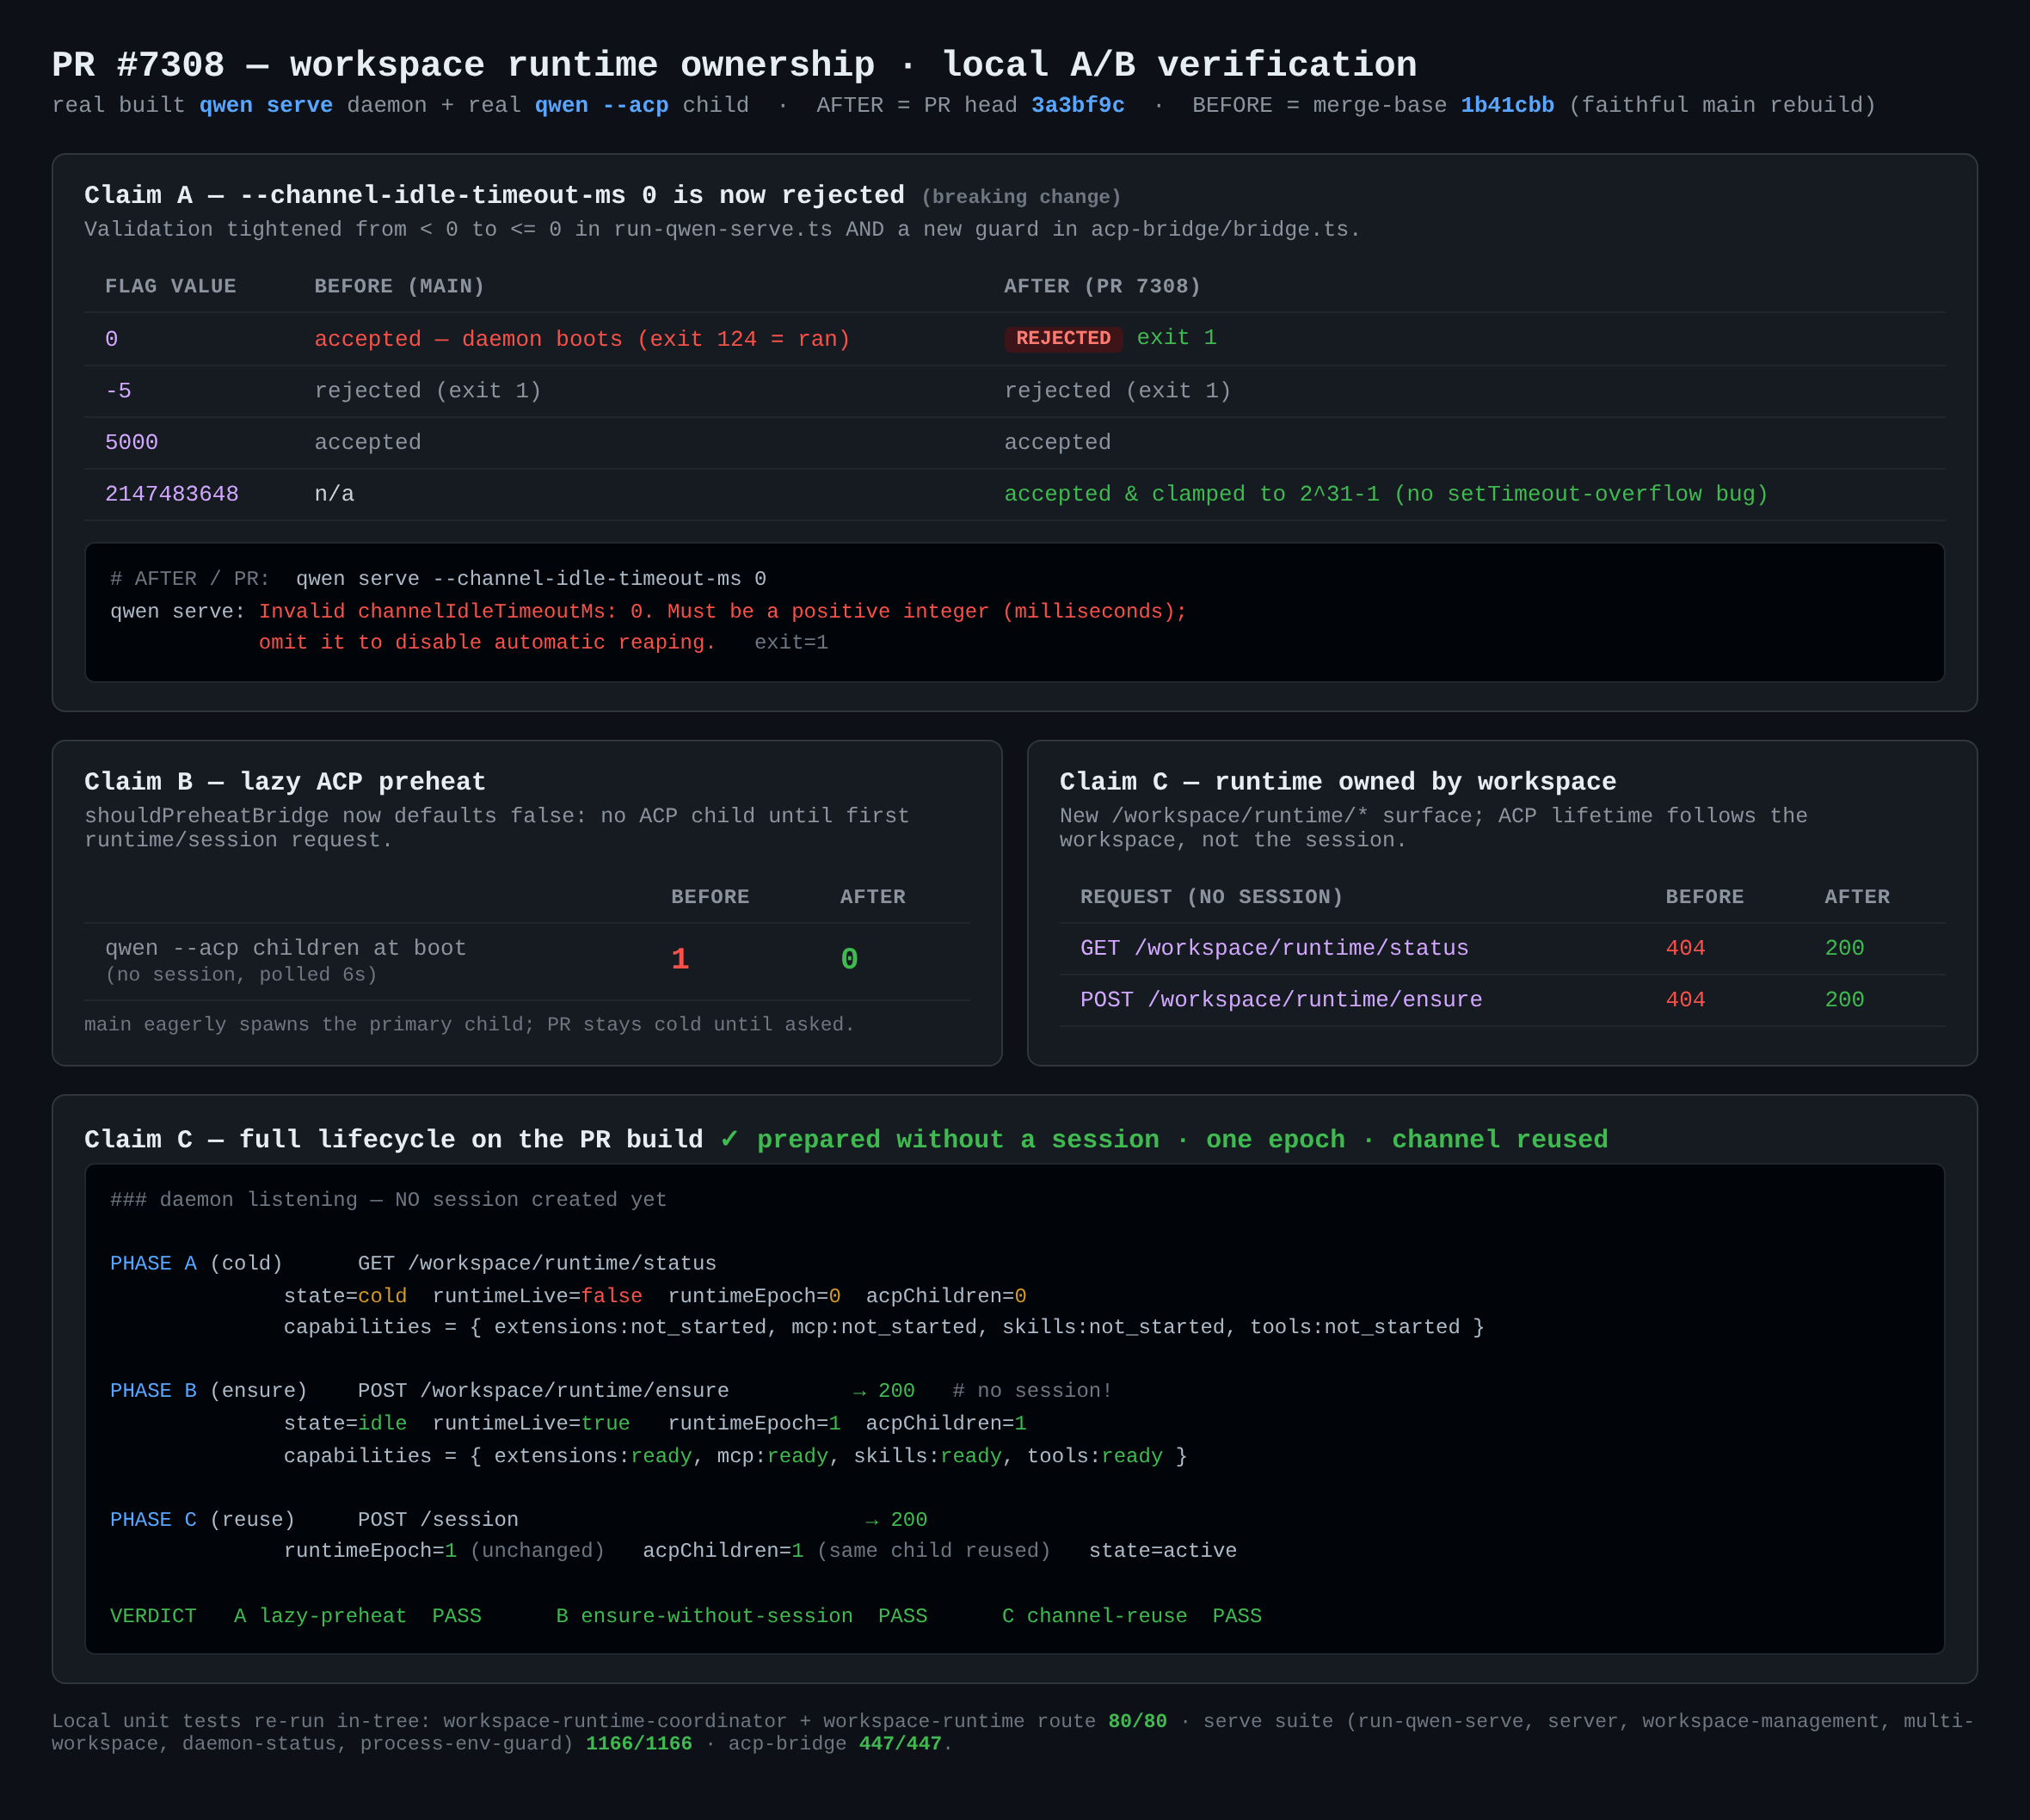Click 'state=cold' in the Phase A output
Image resolution: width=2030 pixels, height=1820 pixels.
(345, 1296)
